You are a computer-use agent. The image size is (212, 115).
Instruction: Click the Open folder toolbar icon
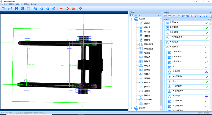(x=10, y=9)
